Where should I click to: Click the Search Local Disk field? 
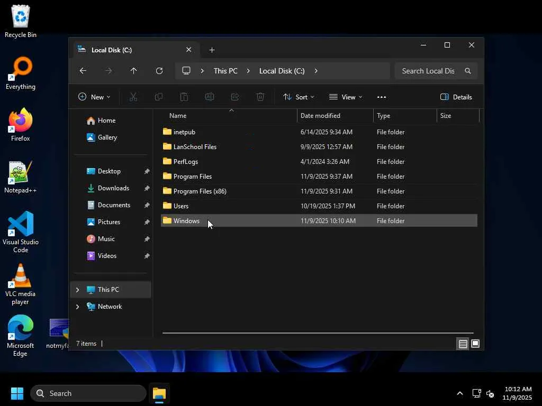click(428, 71)
